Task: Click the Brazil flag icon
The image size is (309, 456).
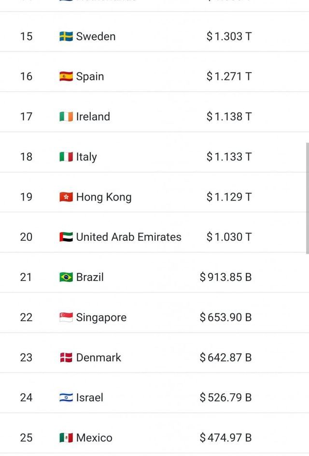Action: click(66, 277)
